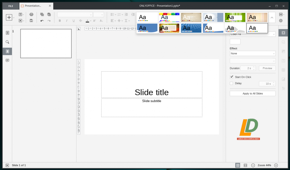
Task: Start slideshow from status bar icon
Action: [7, 165]
